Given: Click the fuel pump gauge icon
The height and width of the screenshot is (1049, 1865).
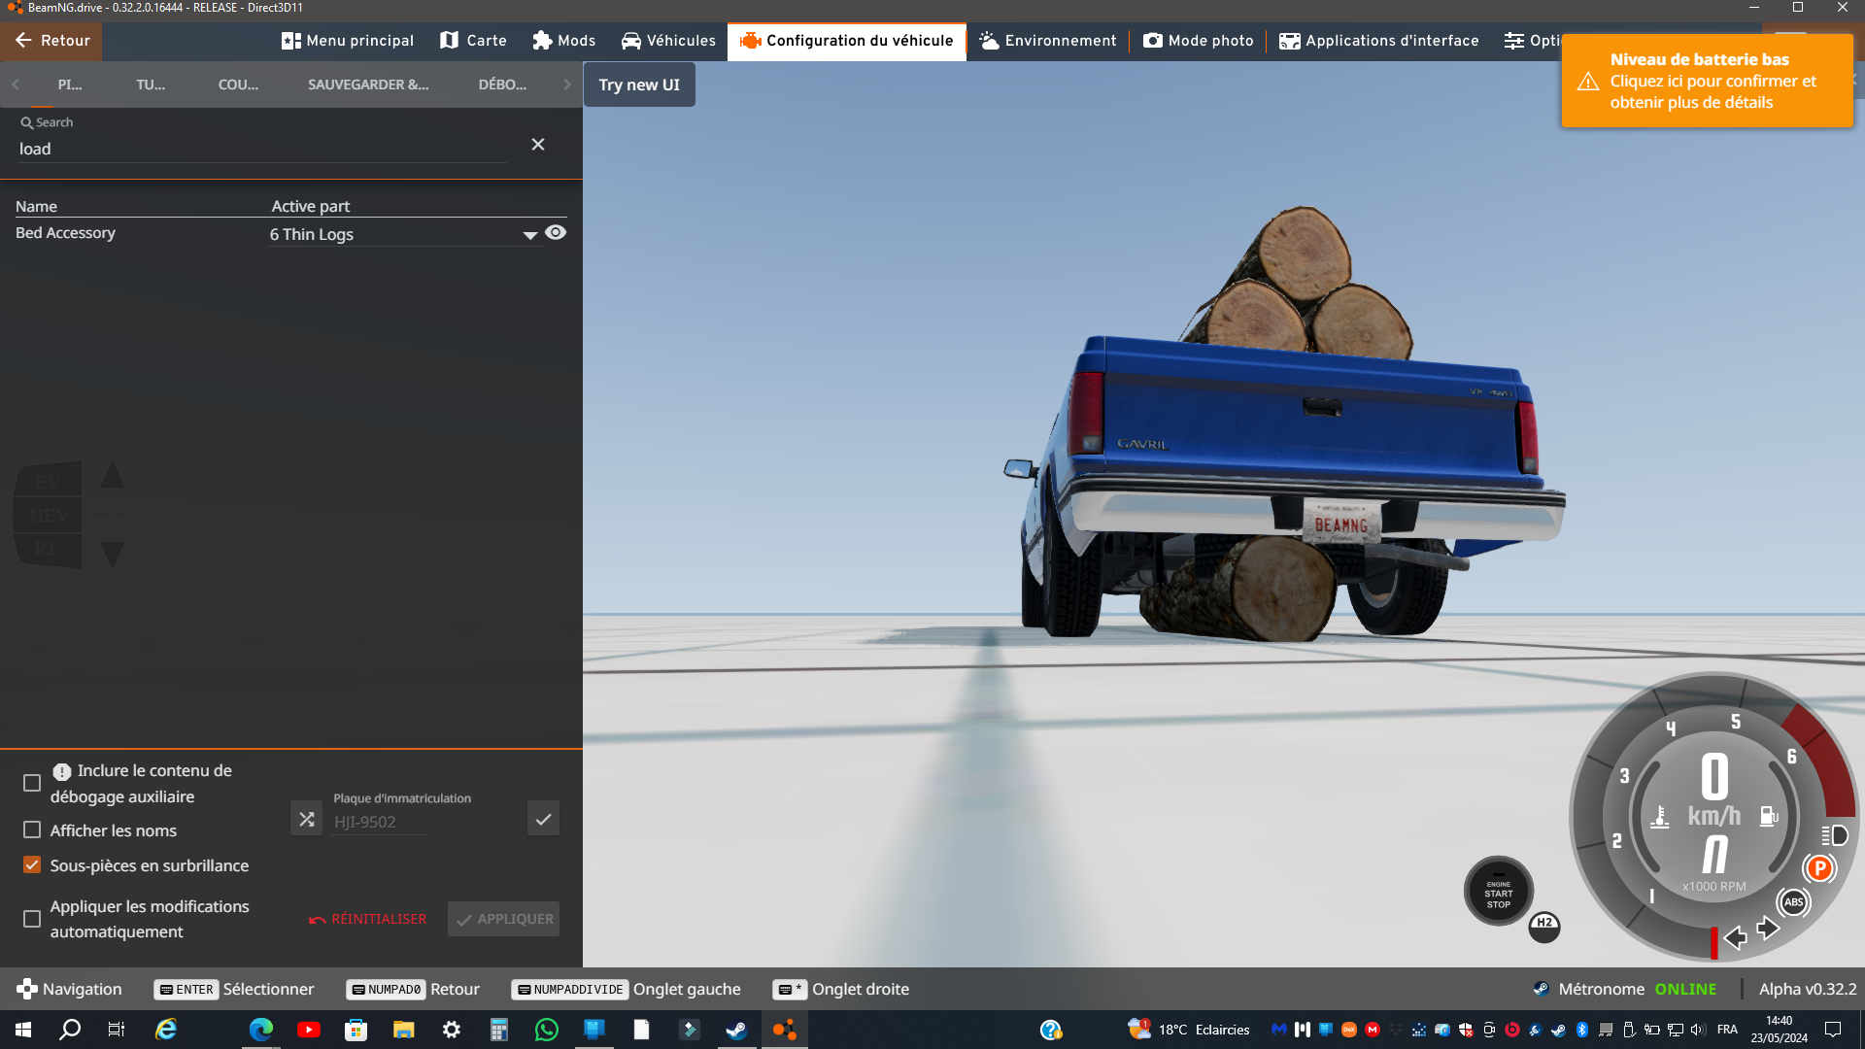Looking at the screenshot, I should tap(1769, 816).
